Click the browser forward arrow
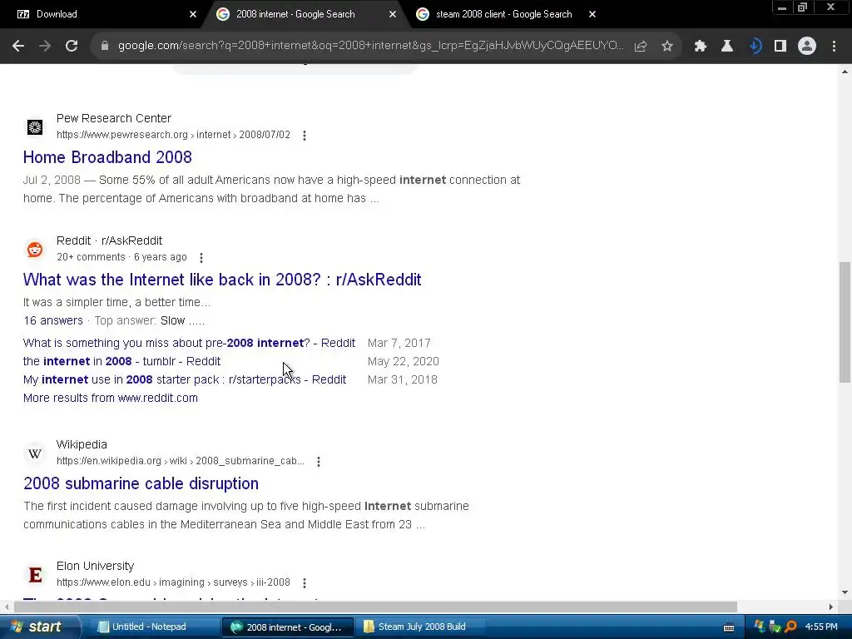This screenshot has height=639, width=852. [45, 47]
